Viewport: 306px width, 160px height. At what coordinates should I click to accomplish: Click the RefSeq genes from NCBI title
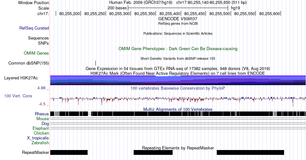tap(178, 23)
